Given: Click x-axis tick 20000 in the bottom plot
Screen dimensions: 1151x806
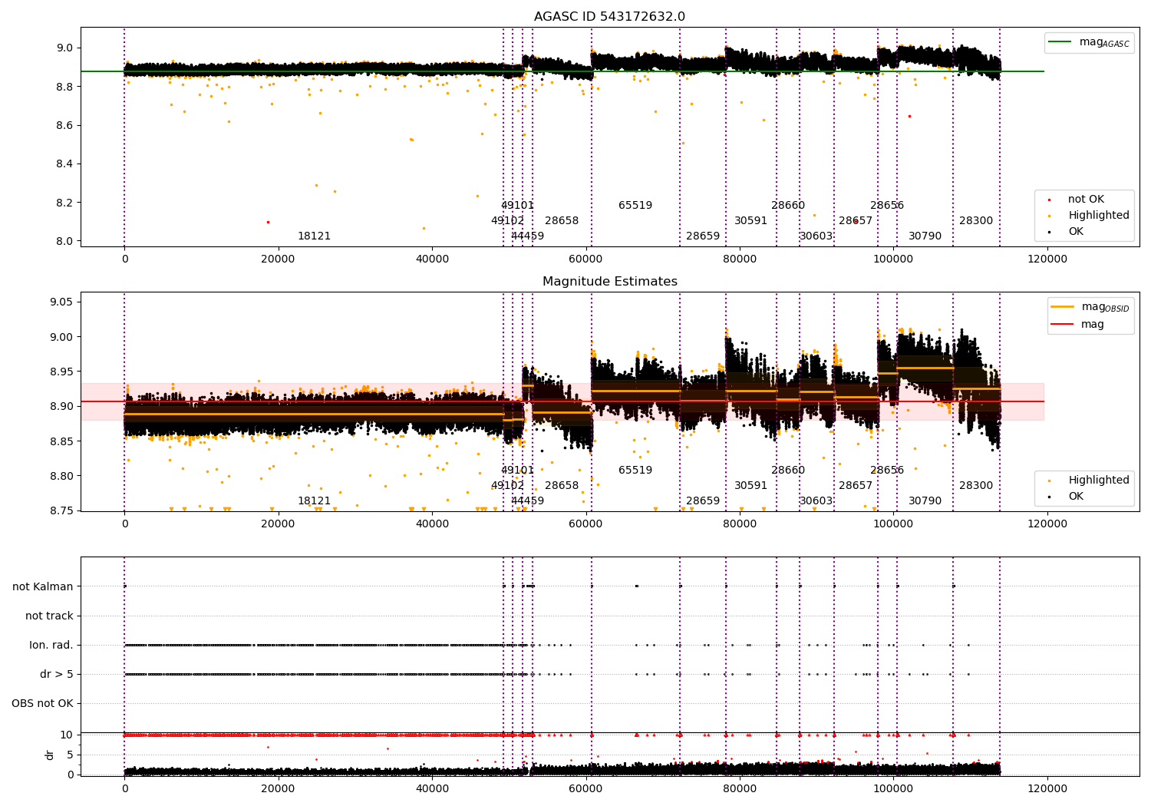Looking at the screenshot, I should pos(278,788).
